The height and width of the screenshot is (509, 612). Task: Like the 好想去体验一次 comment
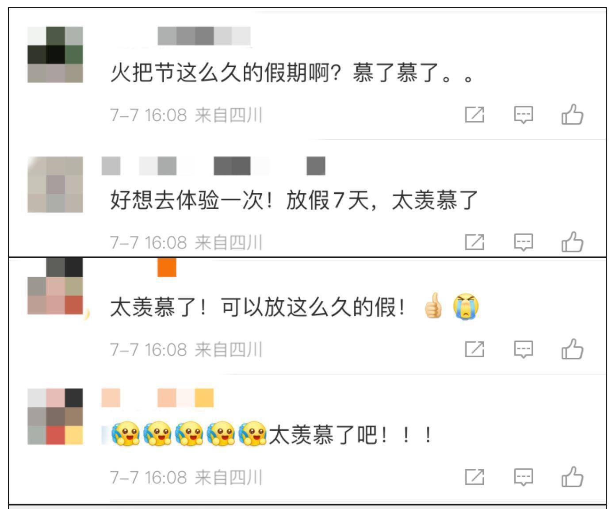[572, 242]
